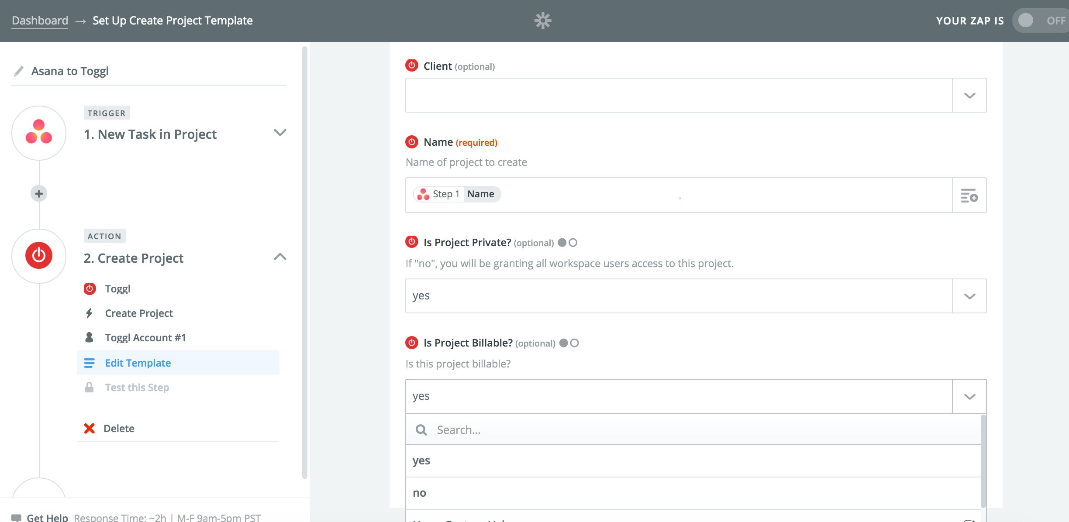Click 'Is this project billable?' help text
Screen dimensions: 1069x522
point(458,364)
